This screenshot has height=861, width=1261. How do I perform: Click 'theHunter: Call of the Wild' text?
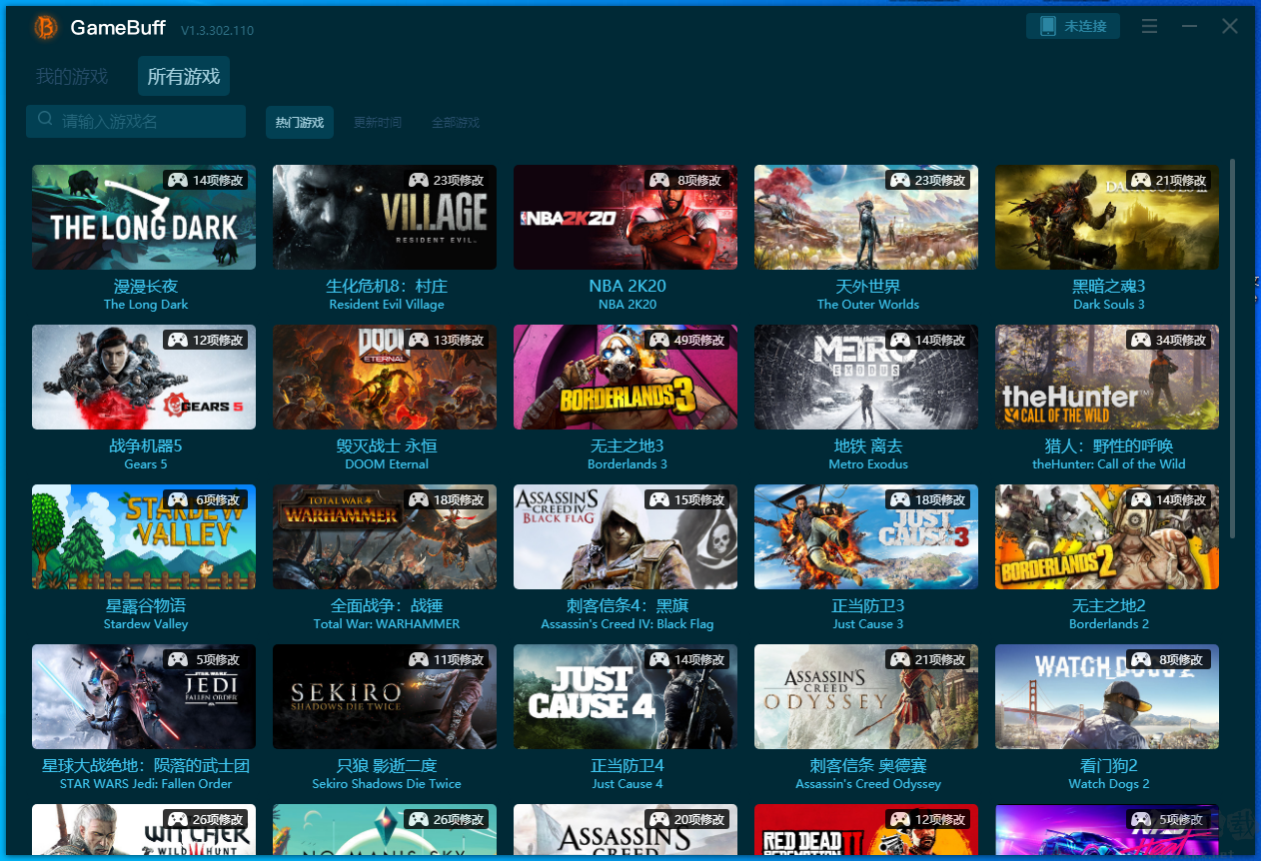1109,464
